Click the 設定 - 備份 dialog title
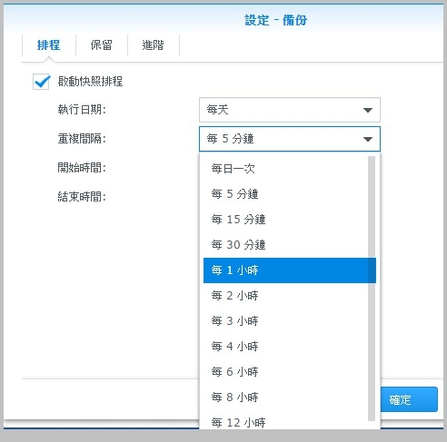 pyautogui.click(x=275, y=20)
